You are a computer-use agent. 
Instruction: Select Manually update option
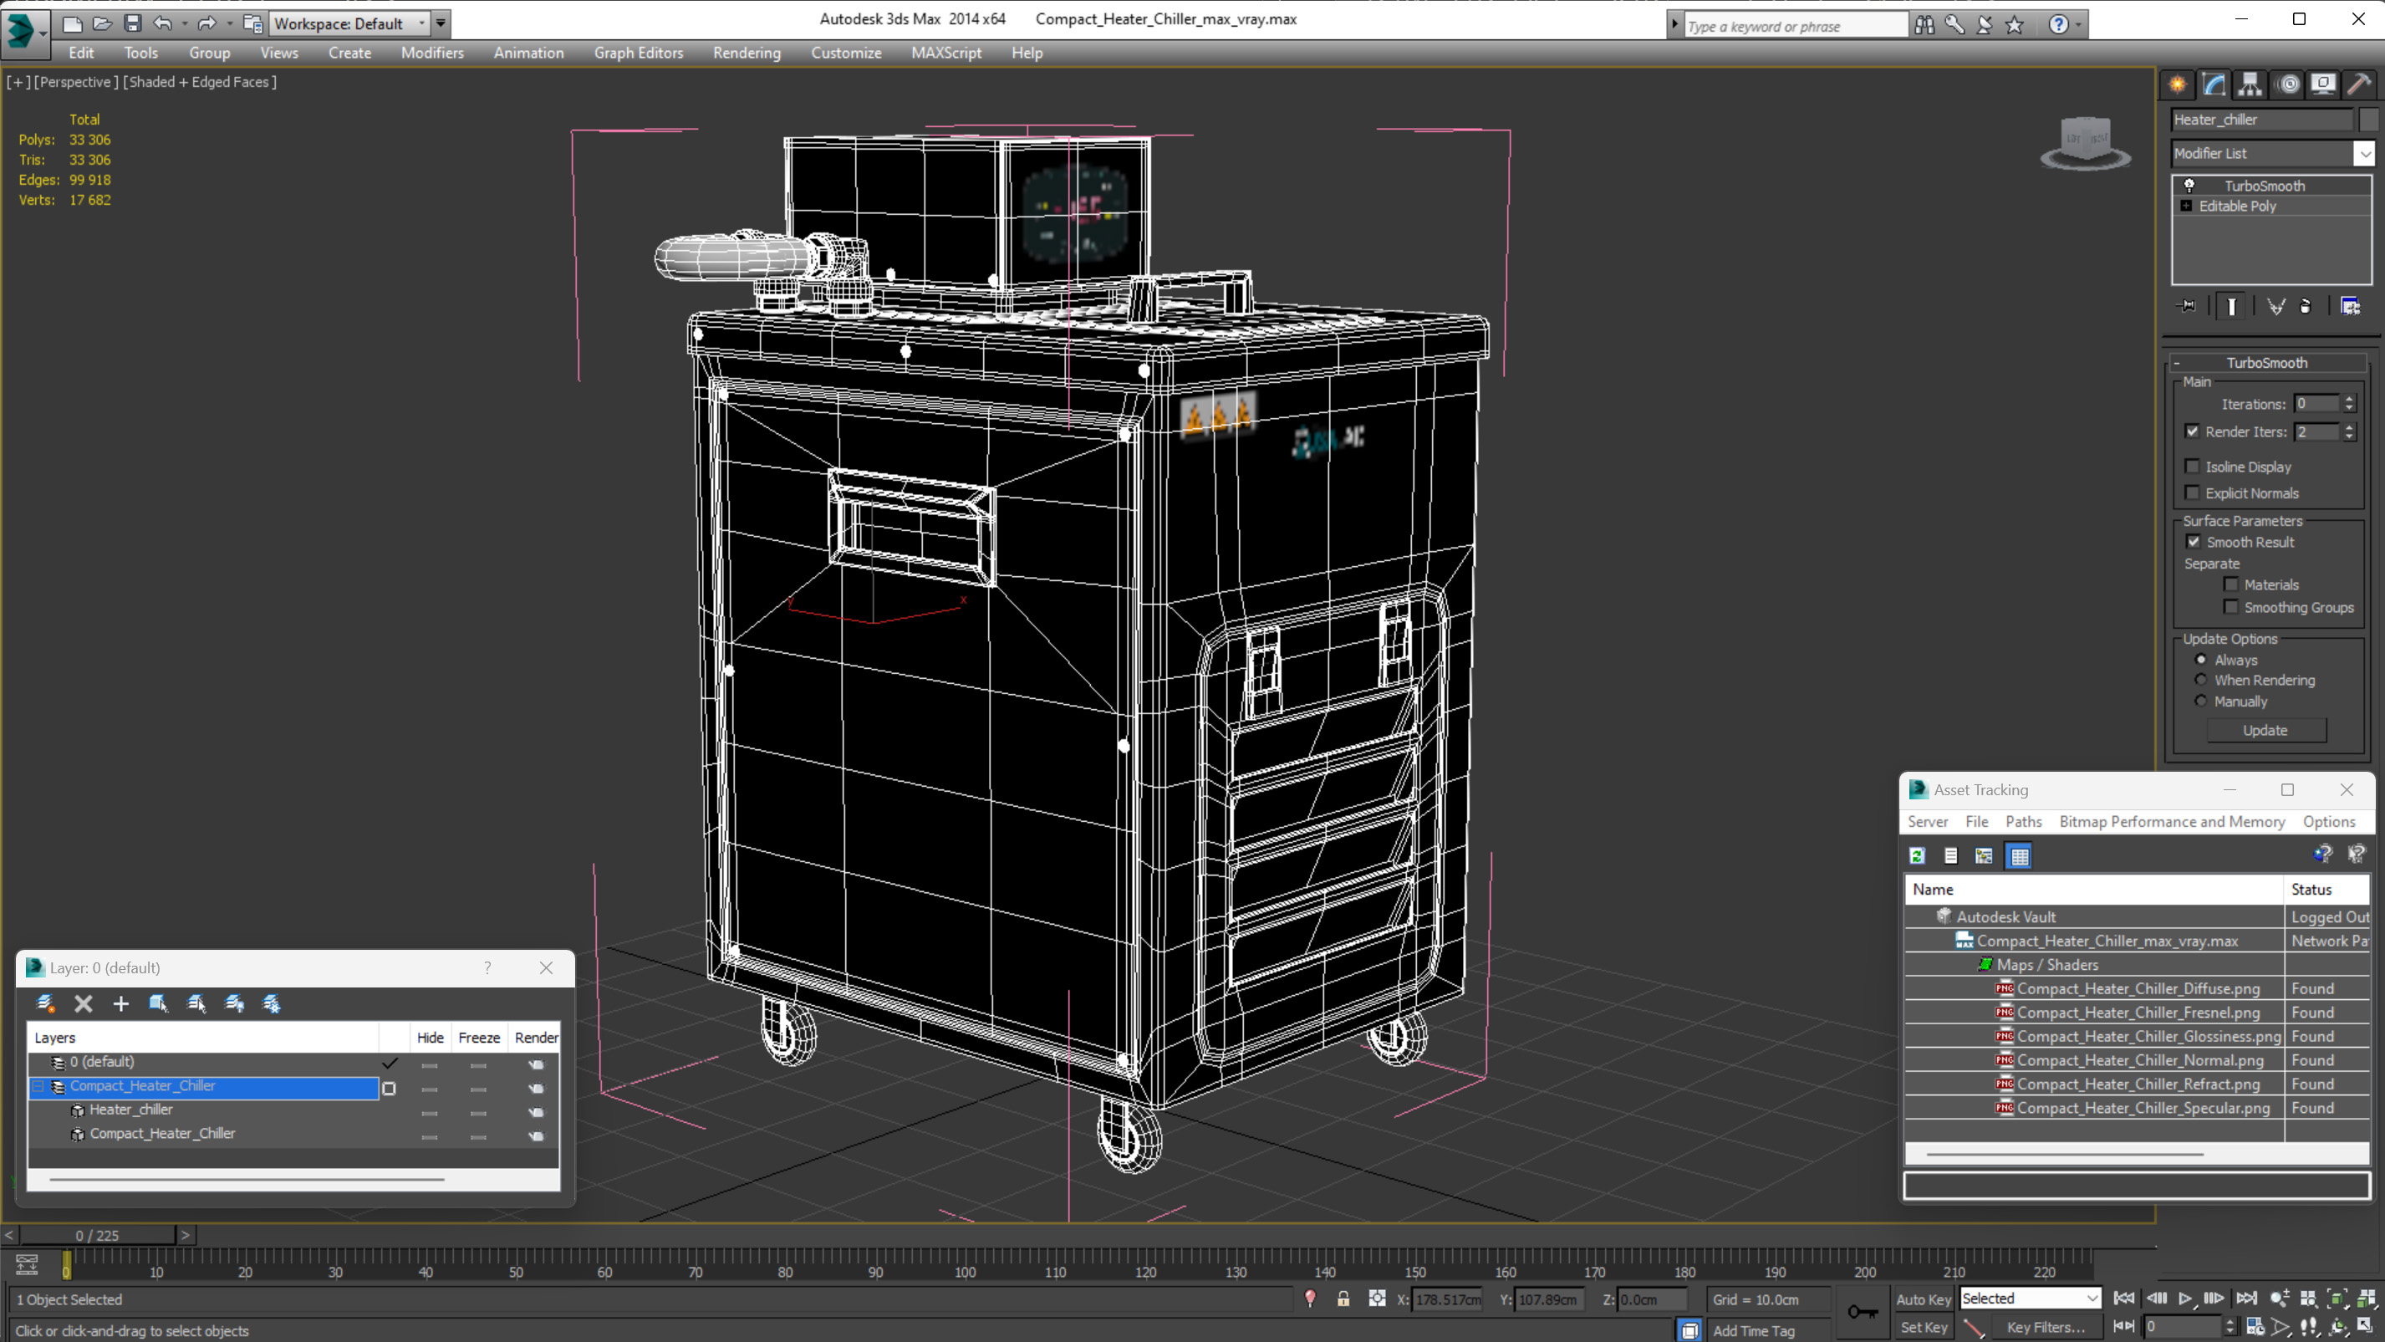click(x=2201, y=701)
